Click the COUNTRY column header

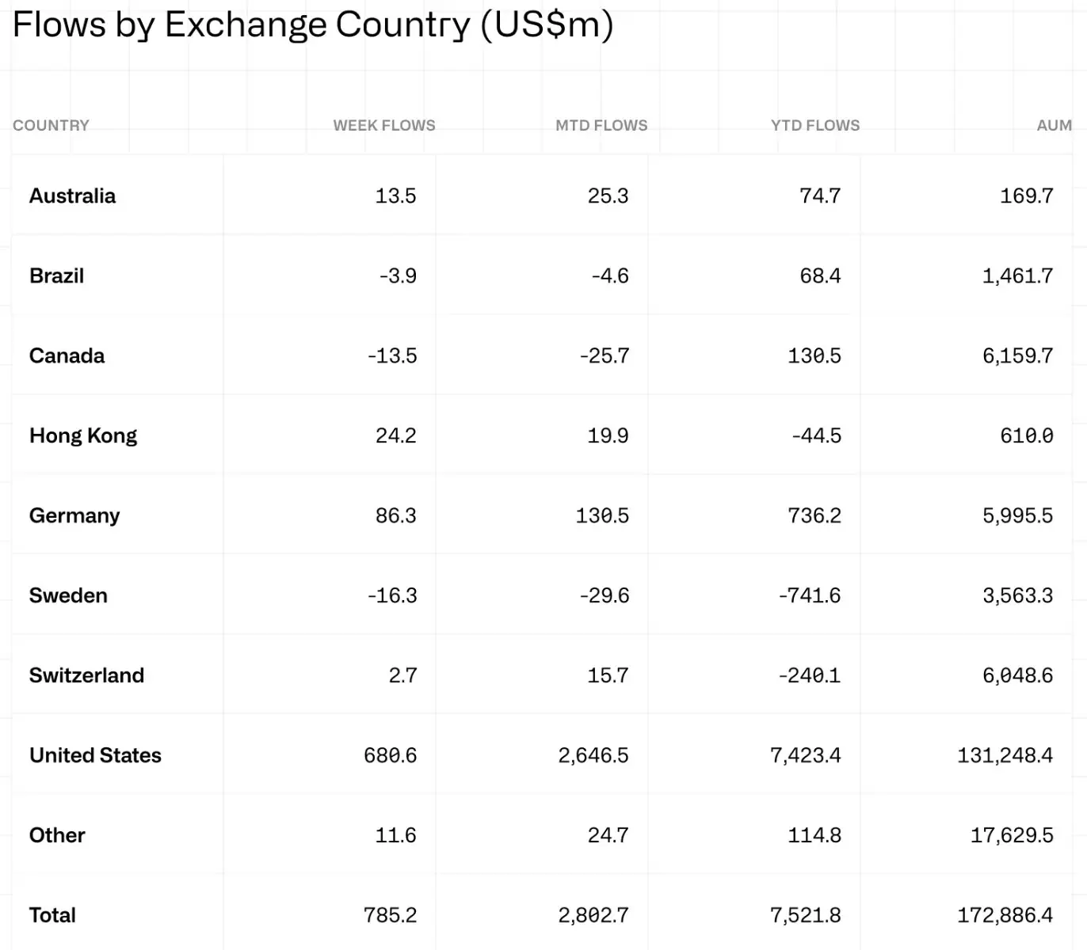(51, 125)
